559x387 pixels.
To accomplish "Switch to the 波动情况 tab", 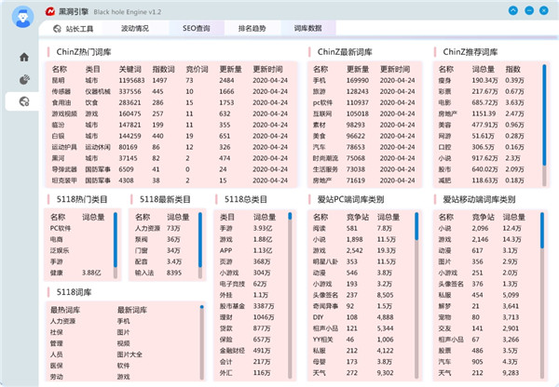I will click(135, 30).
